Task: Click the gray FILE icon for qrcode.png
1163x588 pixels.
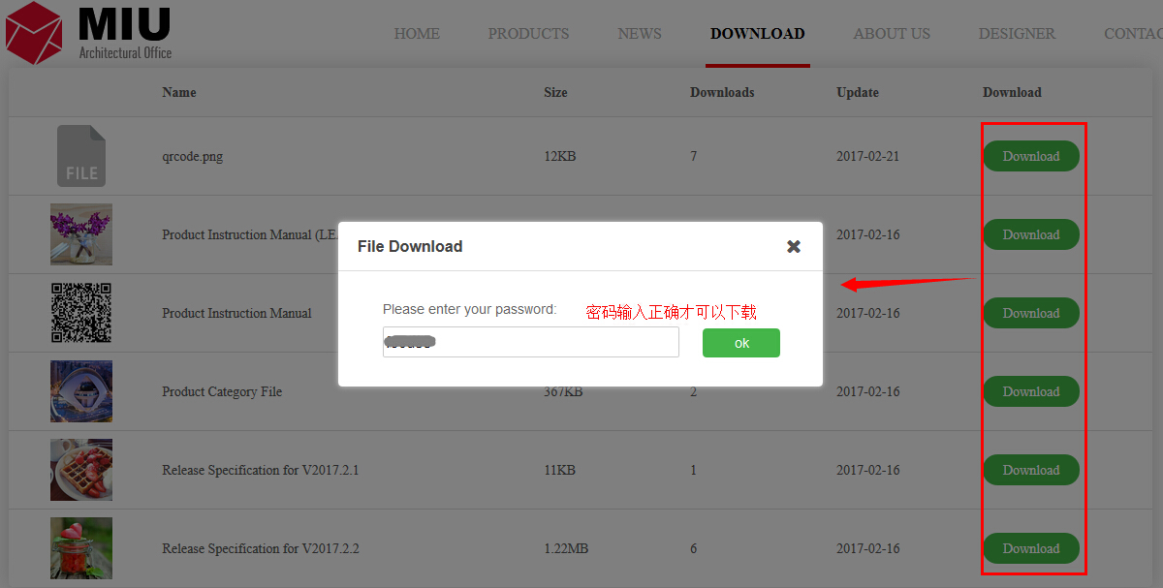Action: click(81, 156)
